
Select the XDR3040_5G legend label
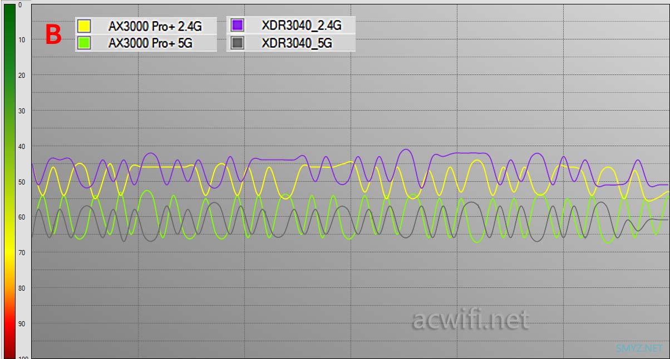[297, 43]
